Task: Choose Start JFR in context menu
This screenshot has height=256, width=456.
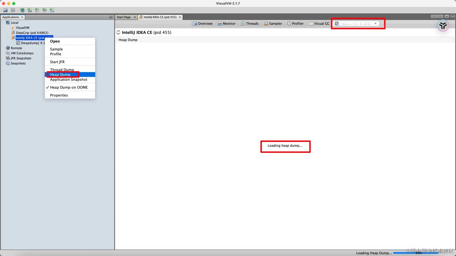Action: (x=70, y=62)
